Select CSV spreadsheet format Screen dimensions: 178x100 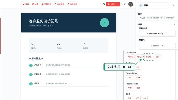pyautogui.click(x=129, y=78)
